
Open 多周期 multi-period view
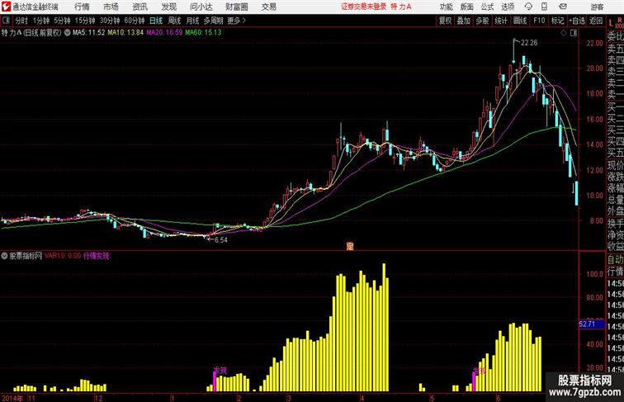pos(213,21)
